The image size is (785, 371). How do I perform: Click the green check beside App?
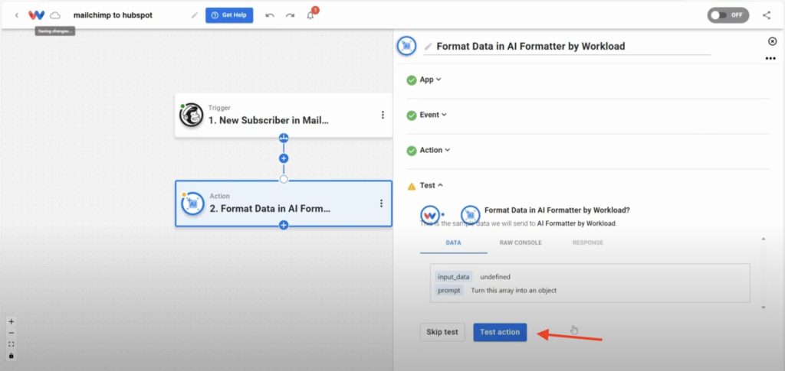tap(412, 80)
